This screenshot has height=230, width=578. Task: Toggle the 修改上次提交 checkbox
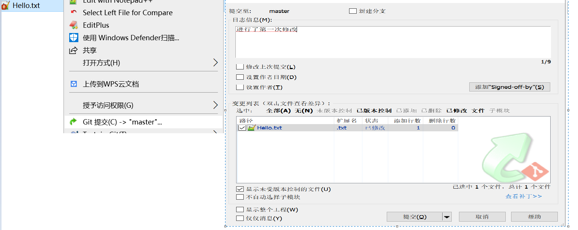point(240,67)
